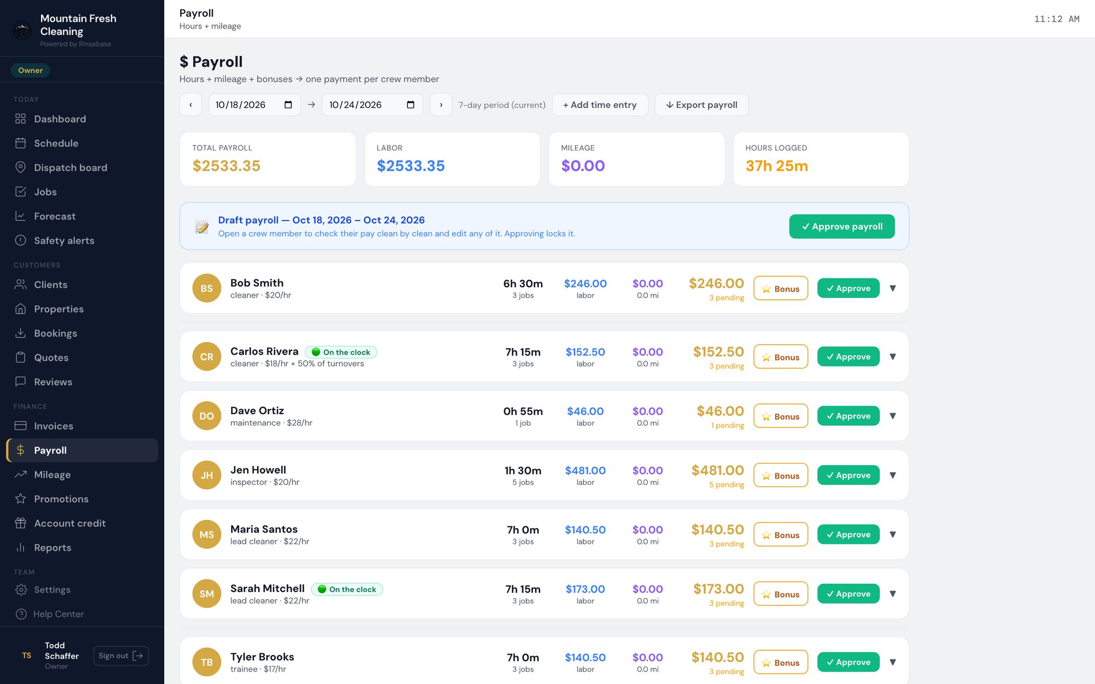
Task: Add a Bonus for Tyler Brooks
Action: 781,662
